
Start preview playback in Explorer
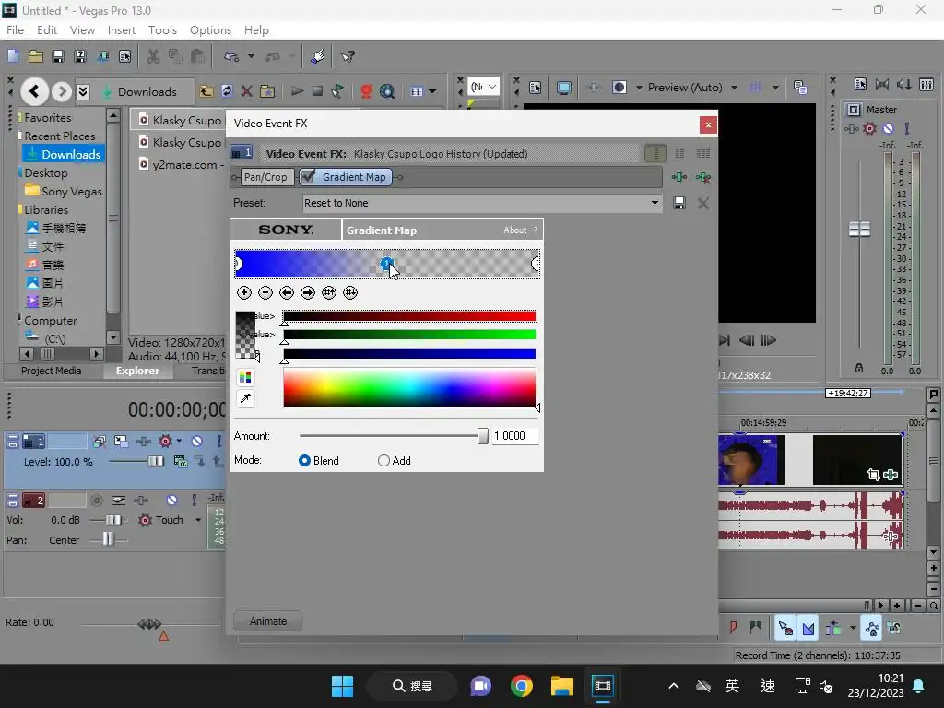[x=297, y=91]
